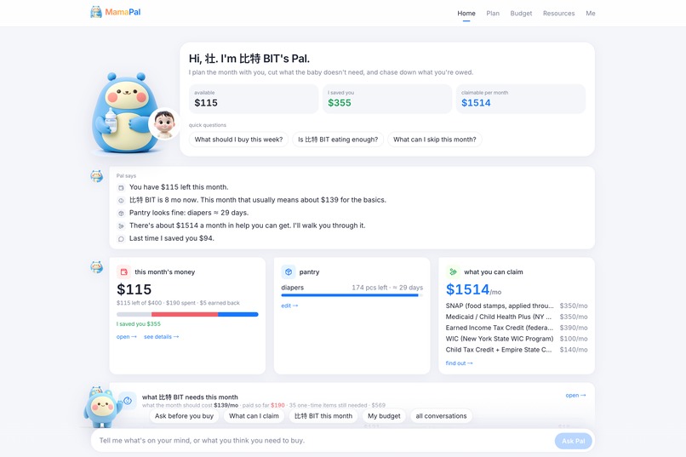Click the '$1514/mo' claim amount
The image size is (686, 457).
(x=473, y=289)
